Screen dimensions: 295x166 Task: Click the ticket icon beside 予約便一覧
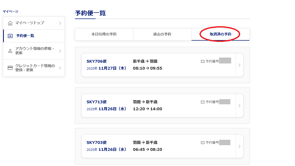pos(10,36)
